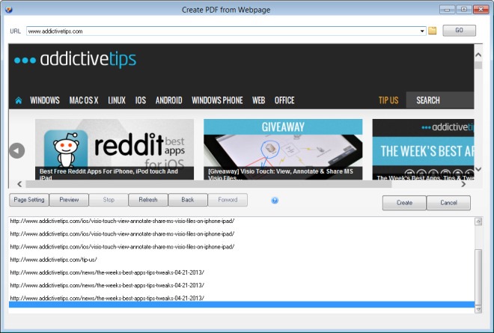This screenshot has height=333, width=494.
Task: Click the Refresh button
Action: tap(148, 200)
